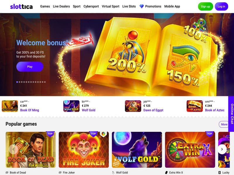Screen dimensions: 234x175
Task: Open the Games menu
Action: (x=45, y=6)
